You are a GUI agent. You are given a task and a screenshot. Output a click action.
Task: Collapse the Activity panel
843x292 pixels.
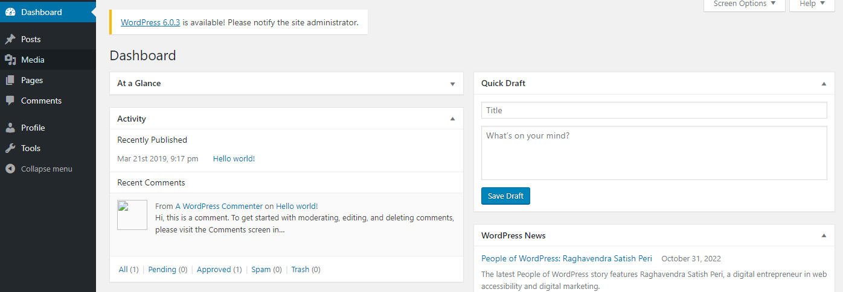pos(452,119)
